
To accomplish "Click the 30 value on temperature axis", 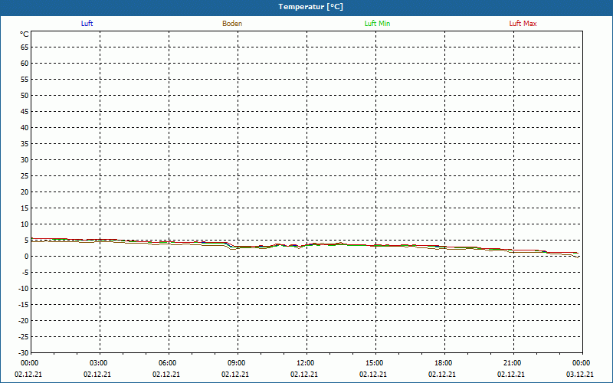I will click(x=25, y=160).
